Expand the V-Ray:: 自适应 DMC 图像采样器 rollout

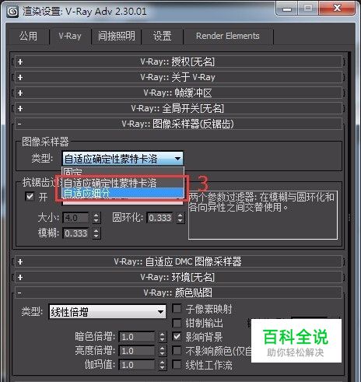(x=178, y=261)
